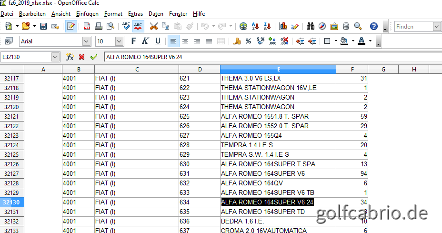The height and width of the screenshot is (233, 442).
Task: Open the Navigator compass icon
Action: pos(322,26)
